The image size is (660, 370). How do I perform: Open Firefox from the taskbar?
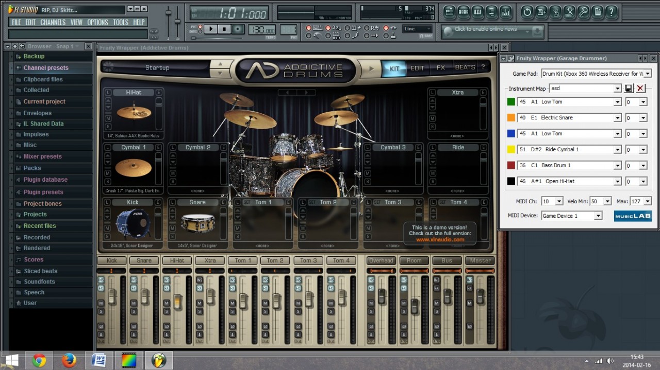point(69,360)
